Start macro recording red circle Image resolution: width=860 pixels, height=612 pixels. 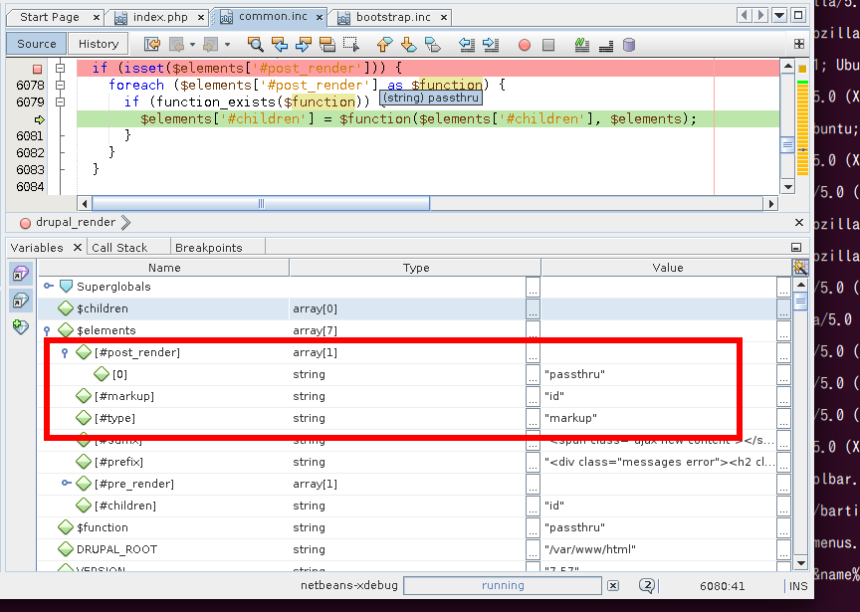tap(525, 45)
